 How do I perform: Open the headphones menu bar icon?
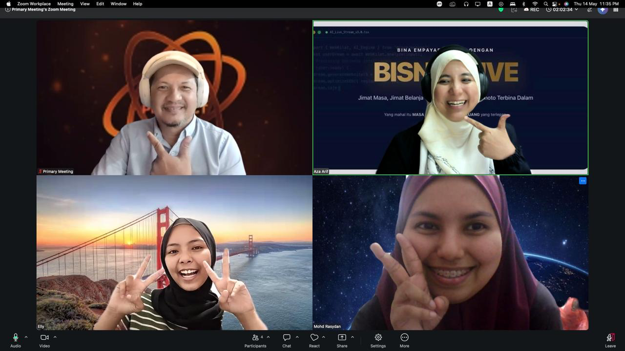point(466,3)
